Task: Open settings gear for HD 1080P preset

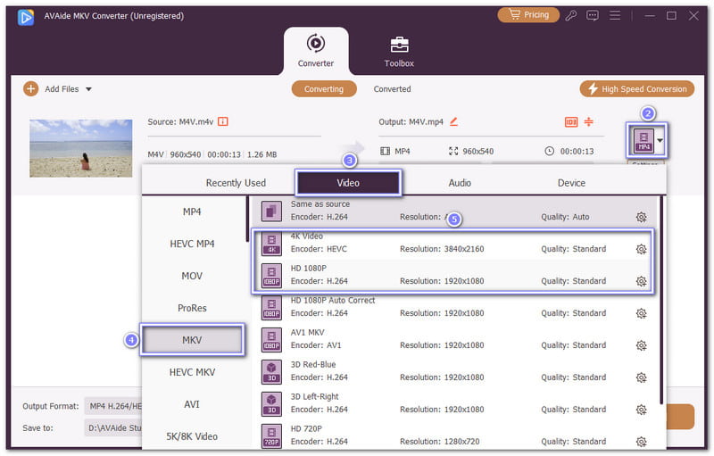Action: tap(641, 281)
